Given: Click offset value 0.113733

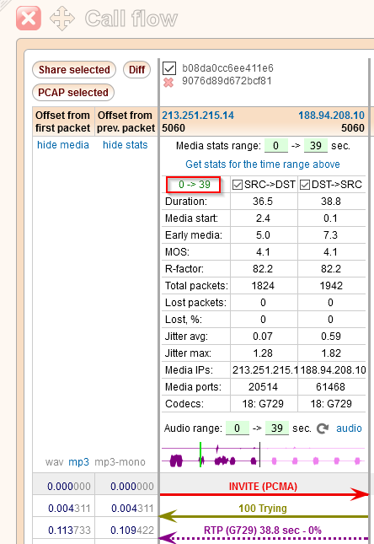Looking at the screenshot, I should pyautogui.click(x=69, y=531).
